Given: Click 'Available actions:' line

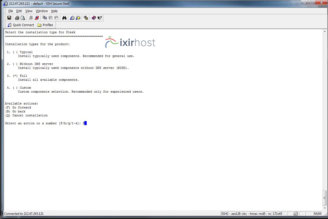Looking at the screenshot, I should point(22,103).
